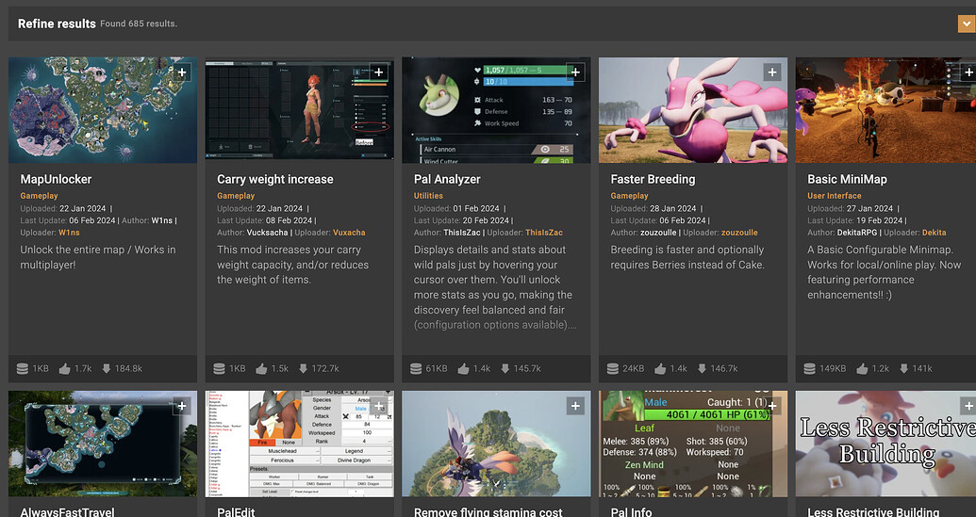This screenshot has width=976, height=517.
Task: Click the Remove flying stamina cost thumbnail
Action: click(x=496, y=444)
